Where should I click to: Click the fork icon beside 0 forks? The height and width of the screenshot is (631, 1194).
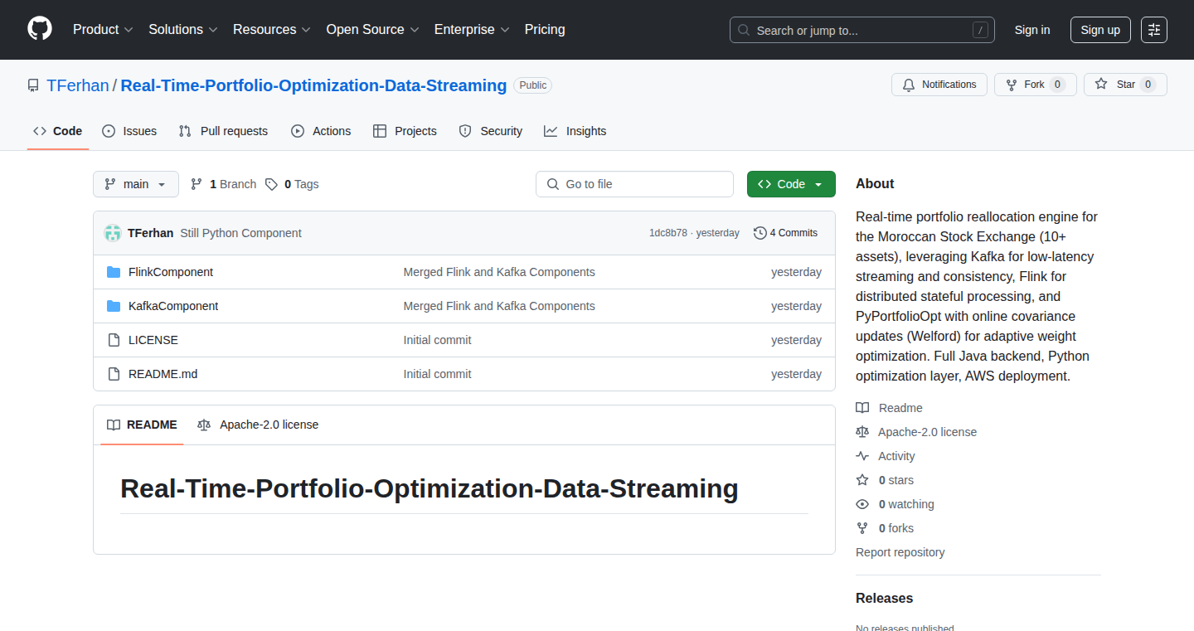point(862,528)
